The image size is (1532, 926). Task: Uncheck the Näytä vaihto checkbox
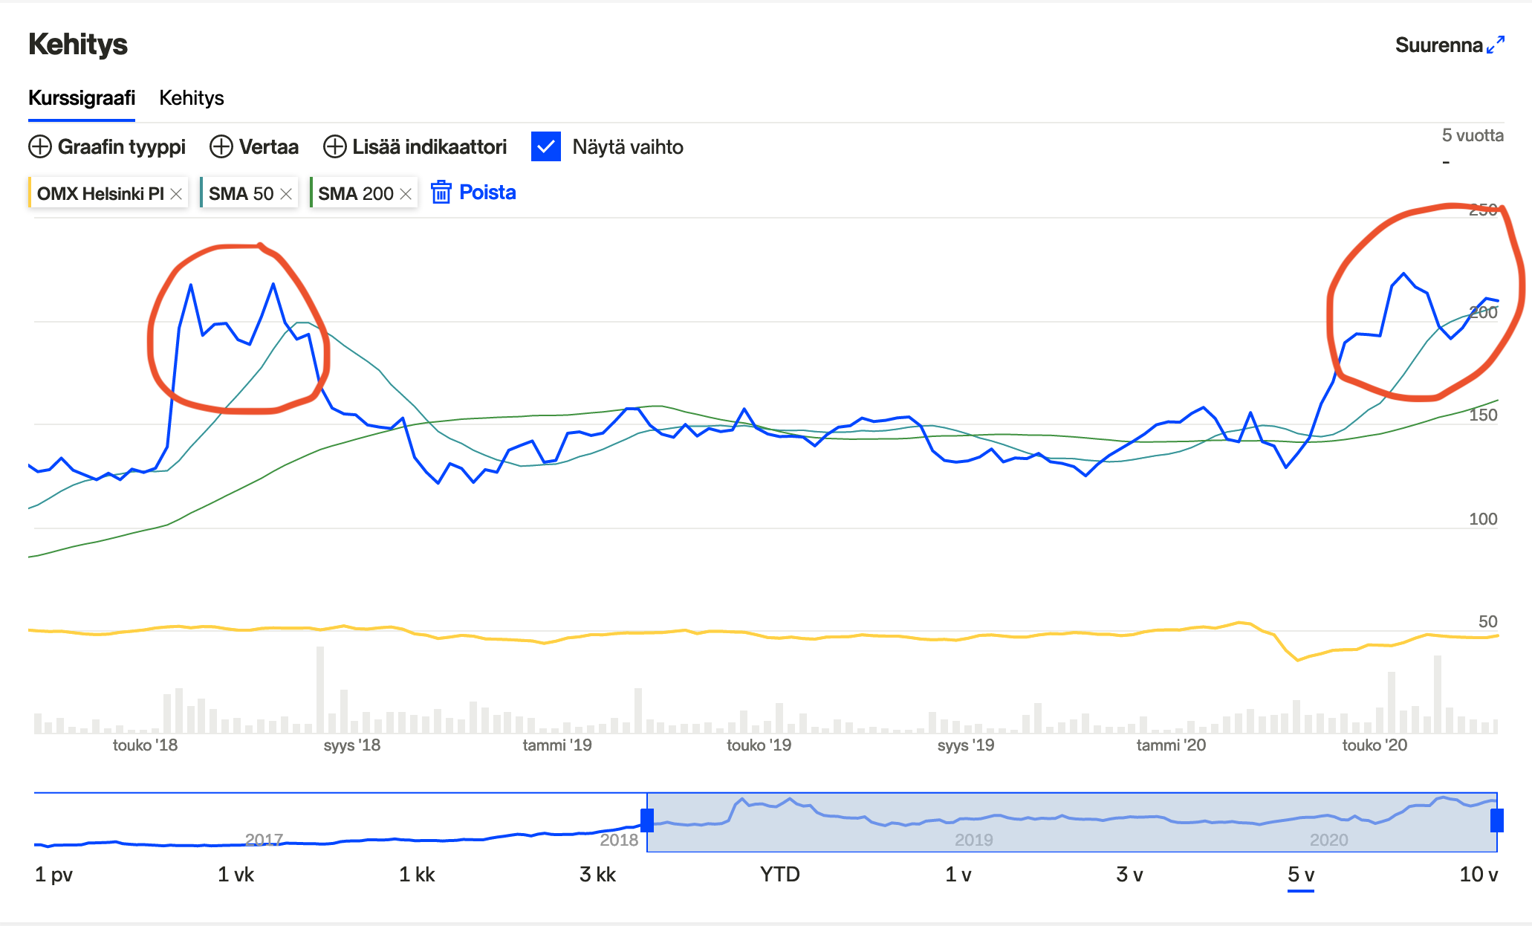pos(546,146)
